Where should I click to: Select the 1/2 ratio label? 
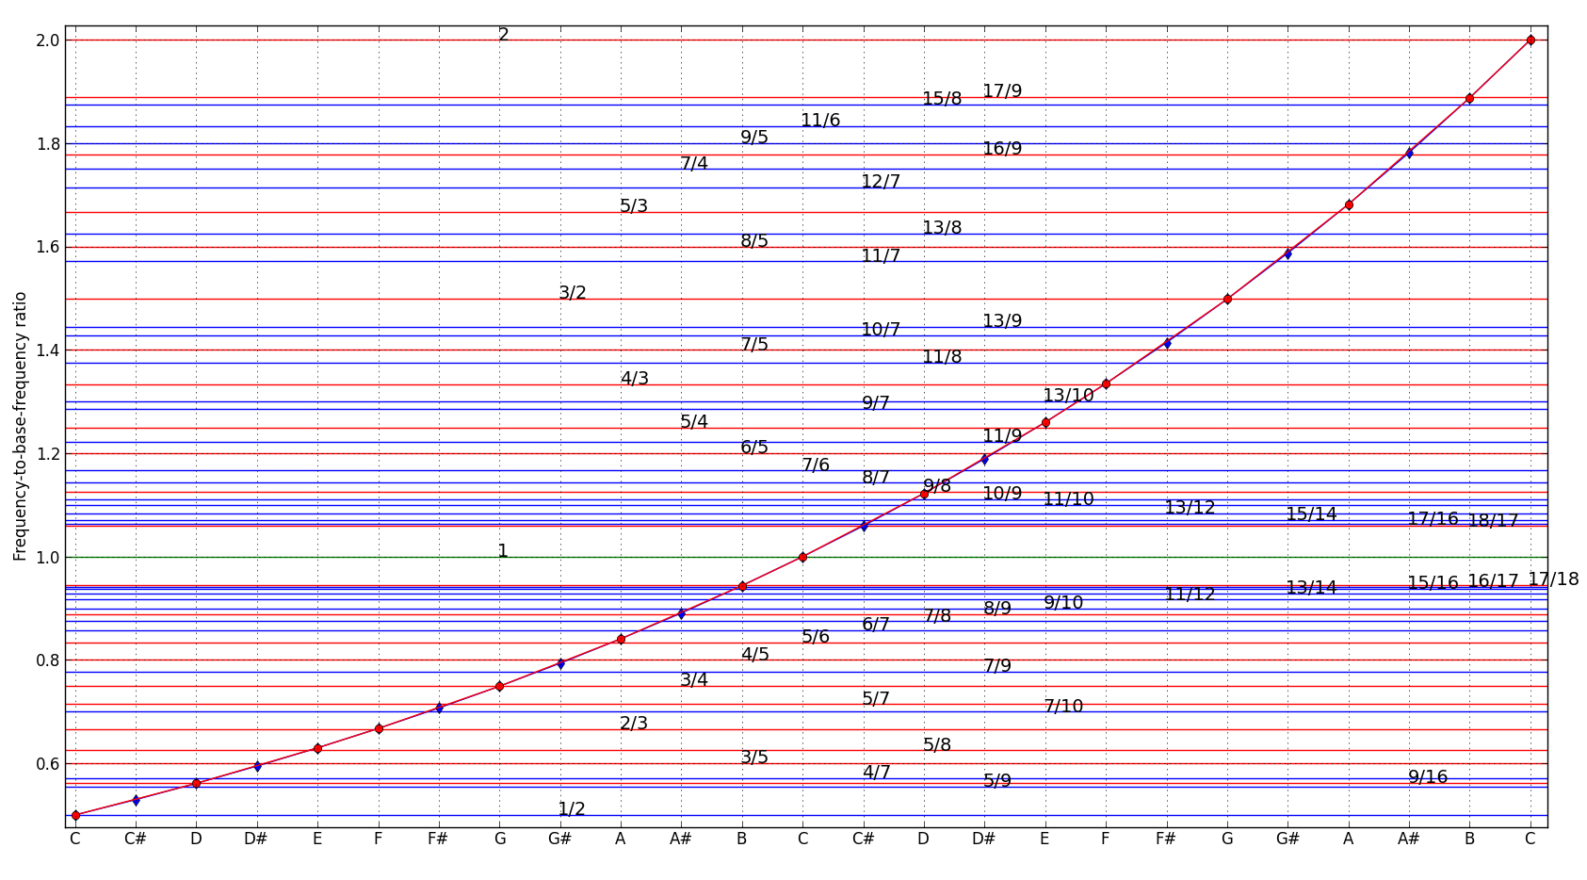(x=572, y=809)
